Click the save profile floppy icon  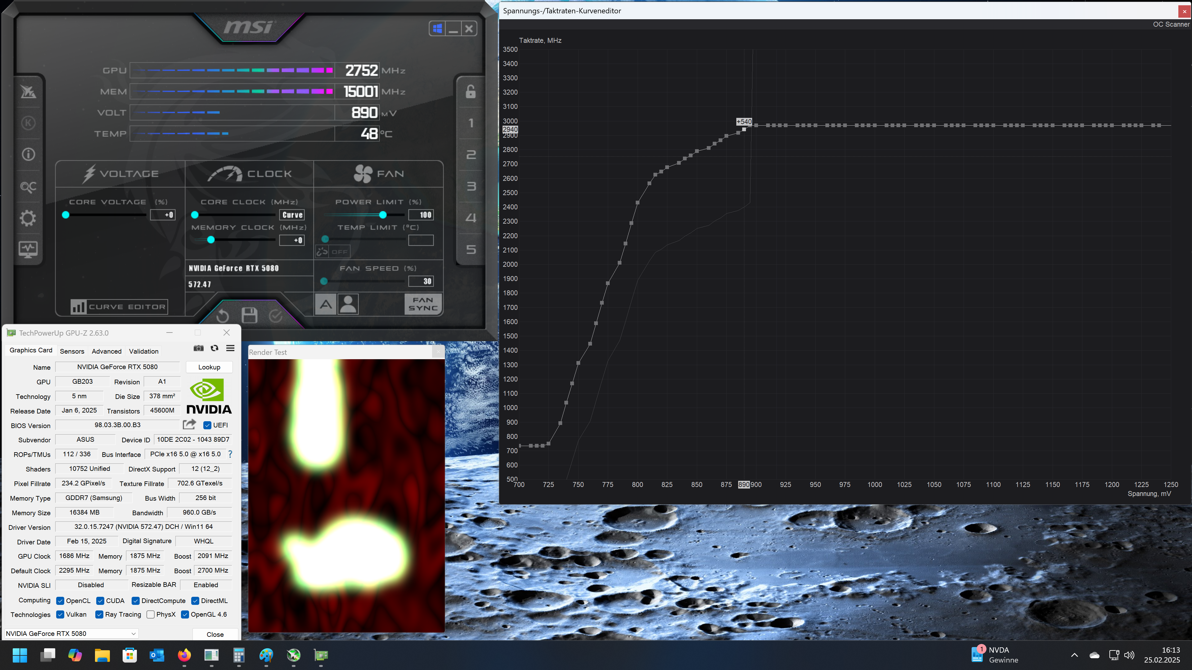point(249,315)
